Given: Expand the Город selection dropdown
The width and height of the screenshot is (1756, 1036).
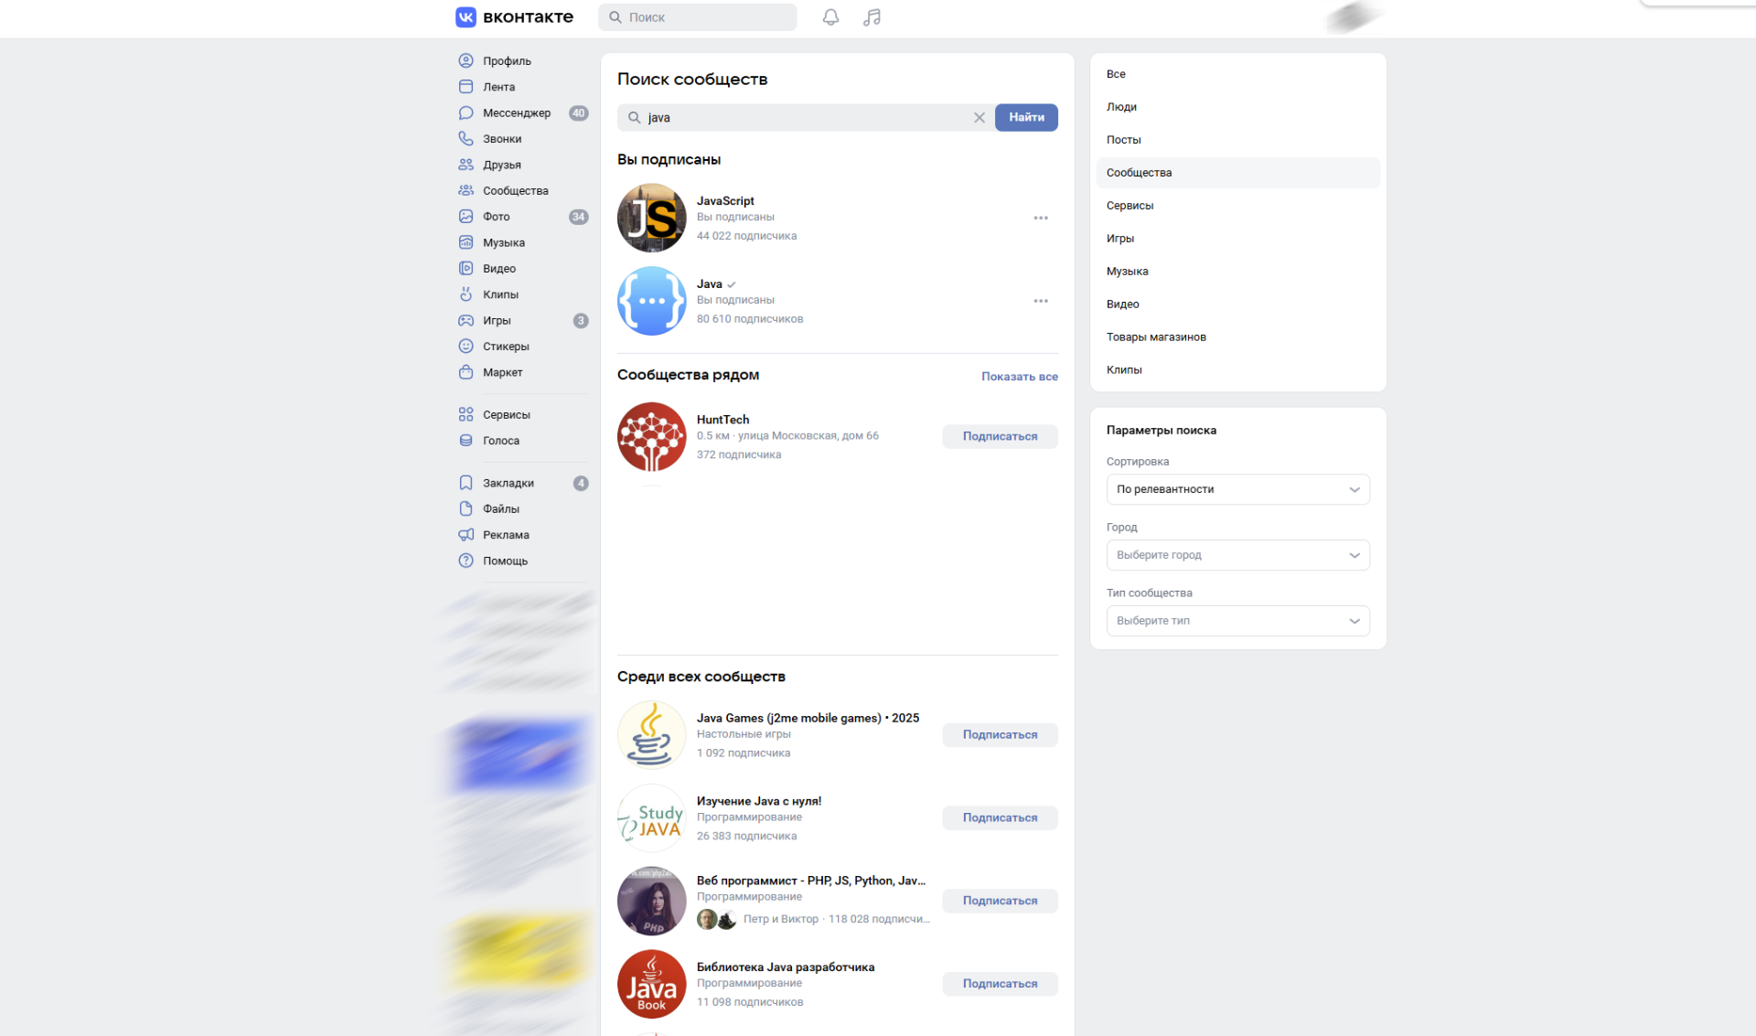Looking at the screenshot, I should (1237, 555).
